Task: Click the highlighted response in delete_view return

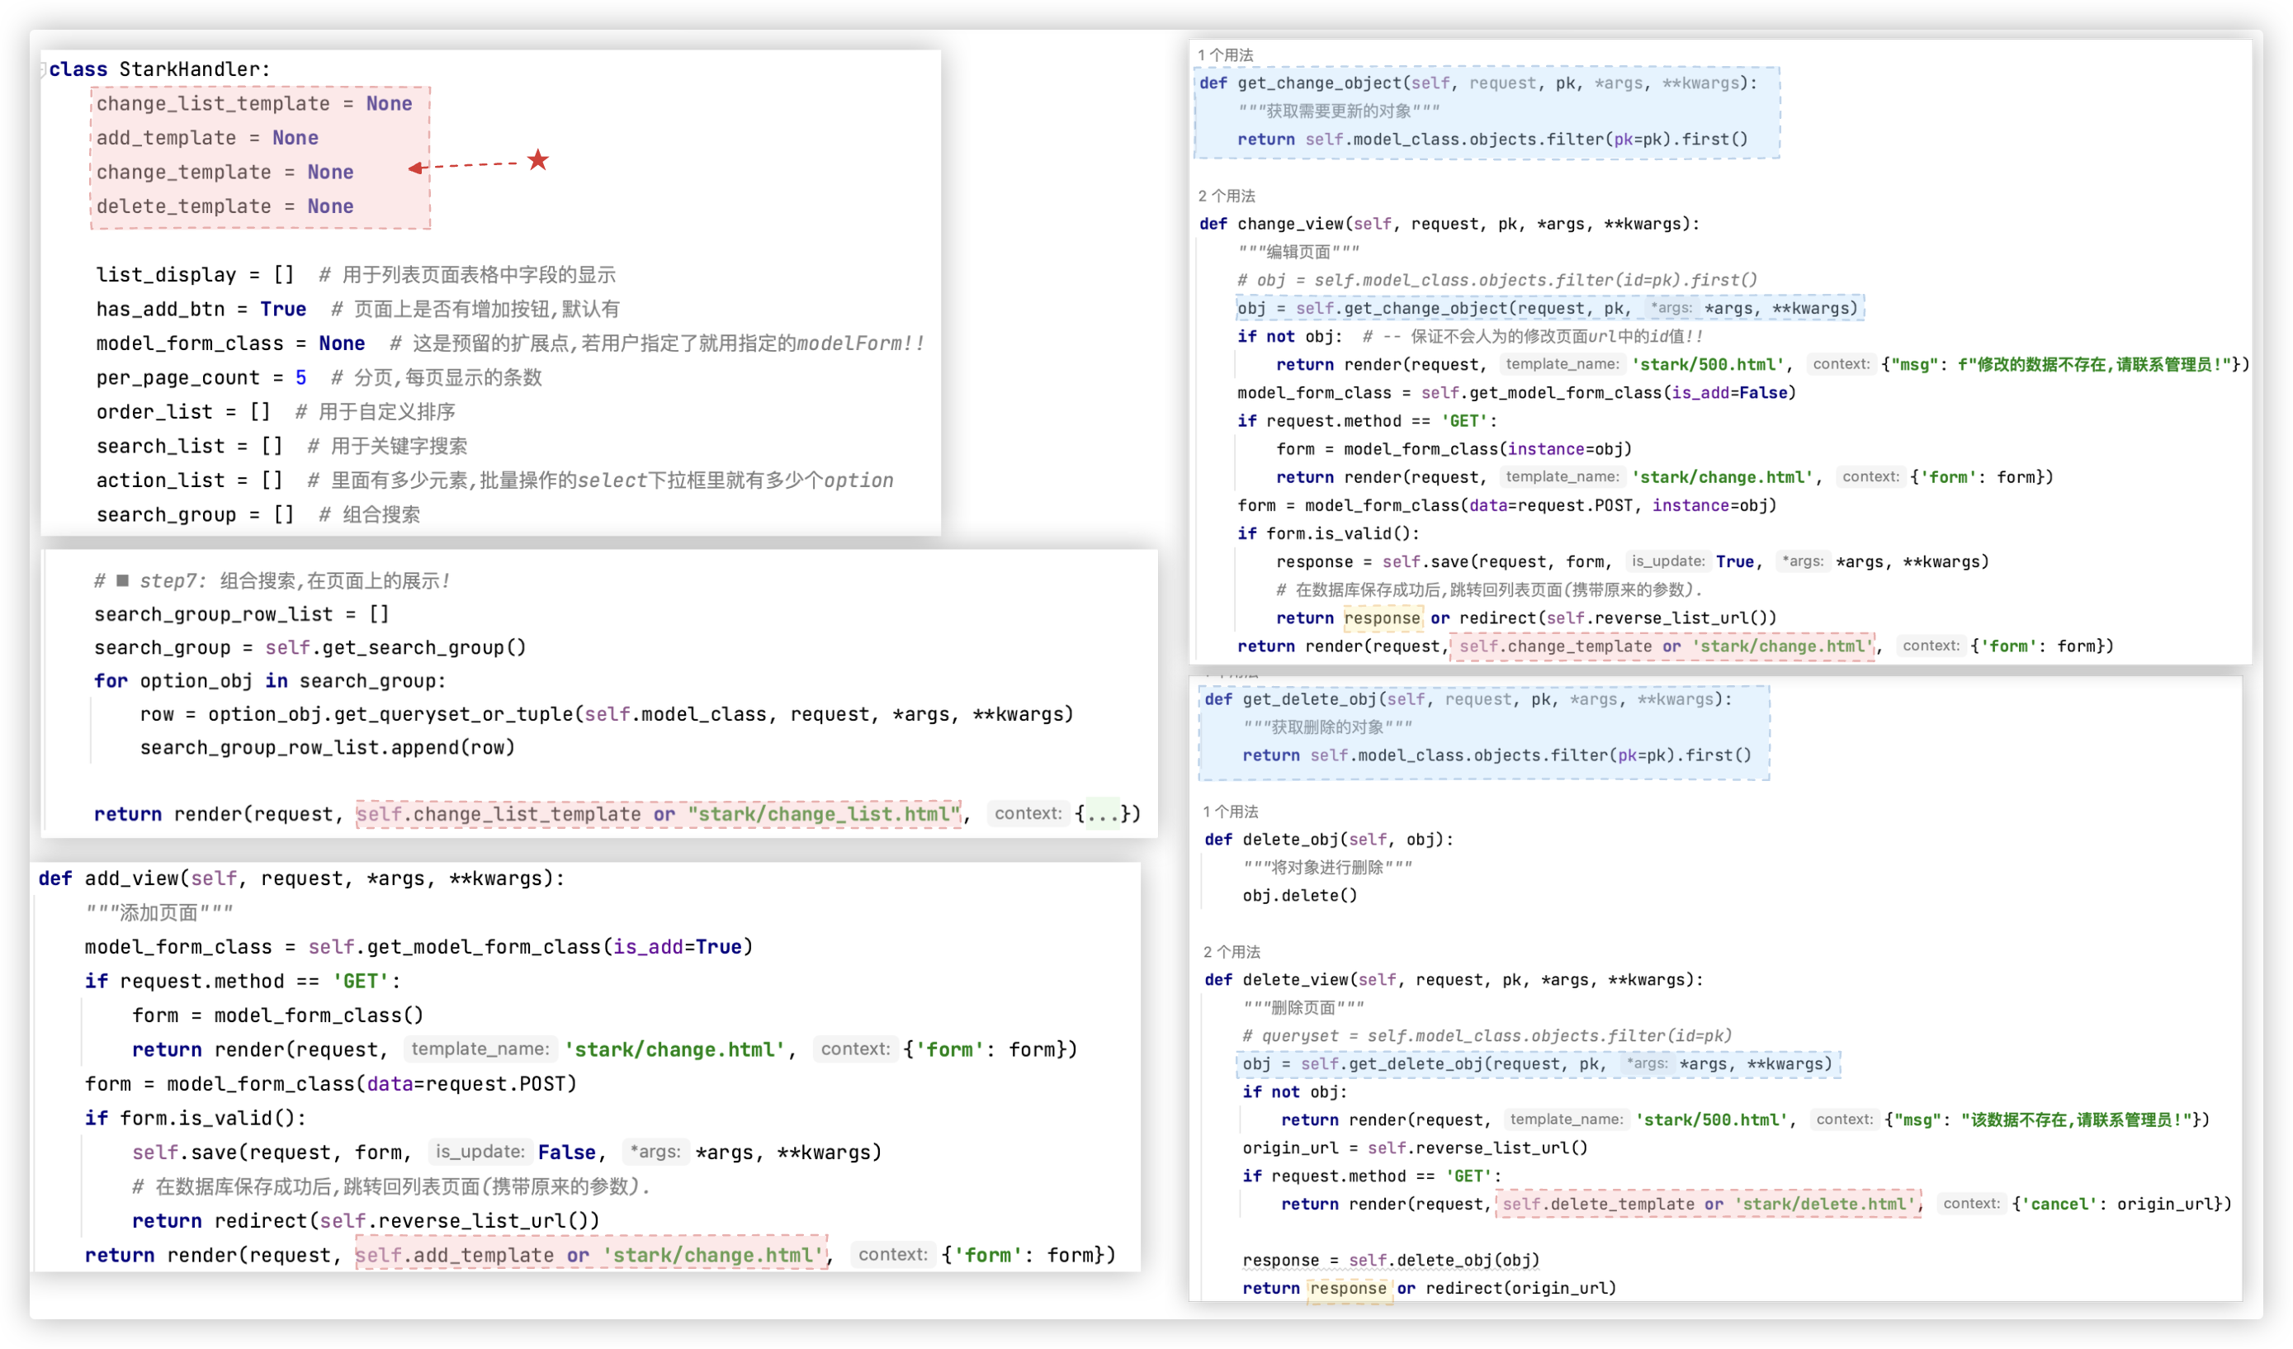Action: 1348,1288
